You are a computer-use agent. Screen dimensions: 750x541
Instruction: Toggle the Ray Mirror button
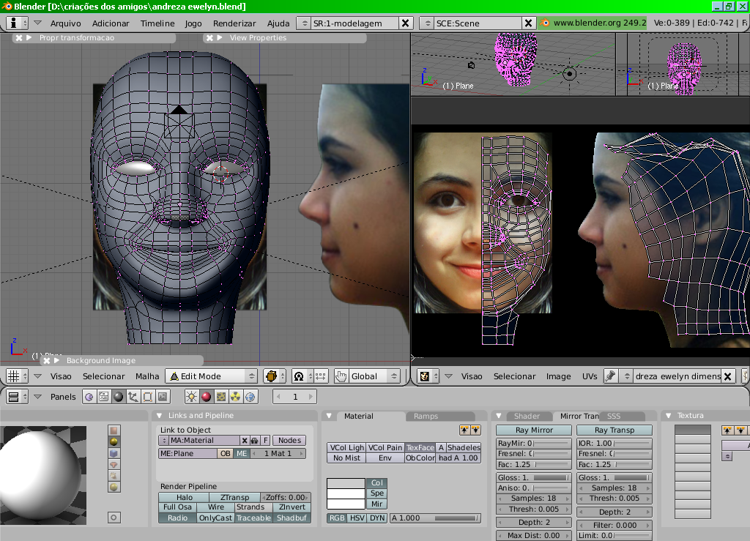[534, 430]
